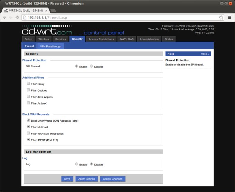
Task: Check Filter WAN NAT Redirection checkbox
Action: [28, 133]
